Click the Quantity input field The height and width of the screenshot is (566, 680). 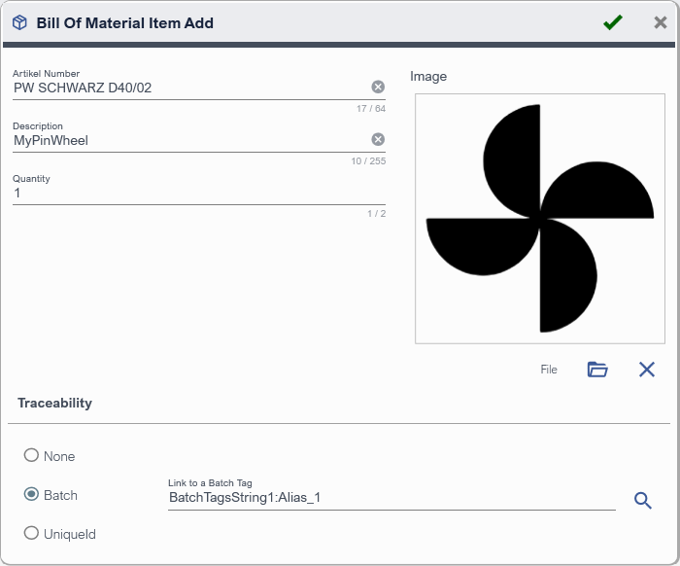[194, 194]
